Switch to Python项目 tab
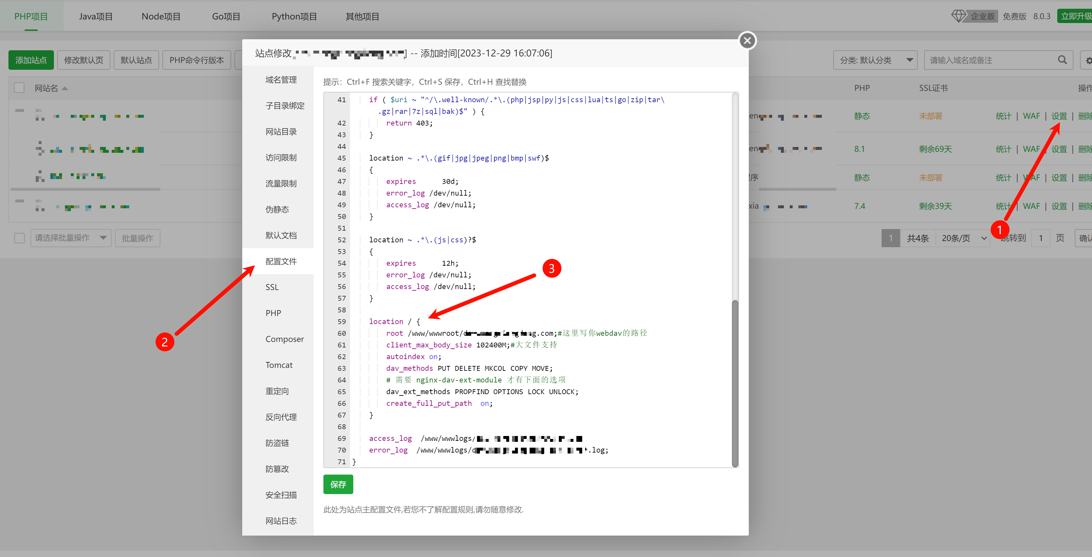1092x557 pixels. 294,17
